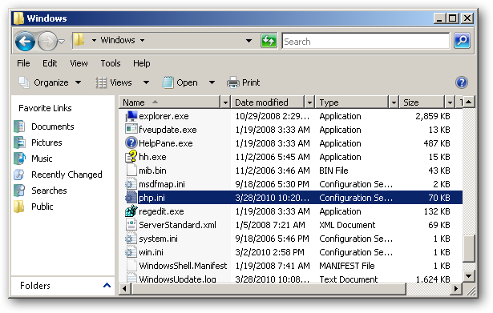Sort by the Type column header
This screenshot has height=313, width=493.
coord(352,102)
